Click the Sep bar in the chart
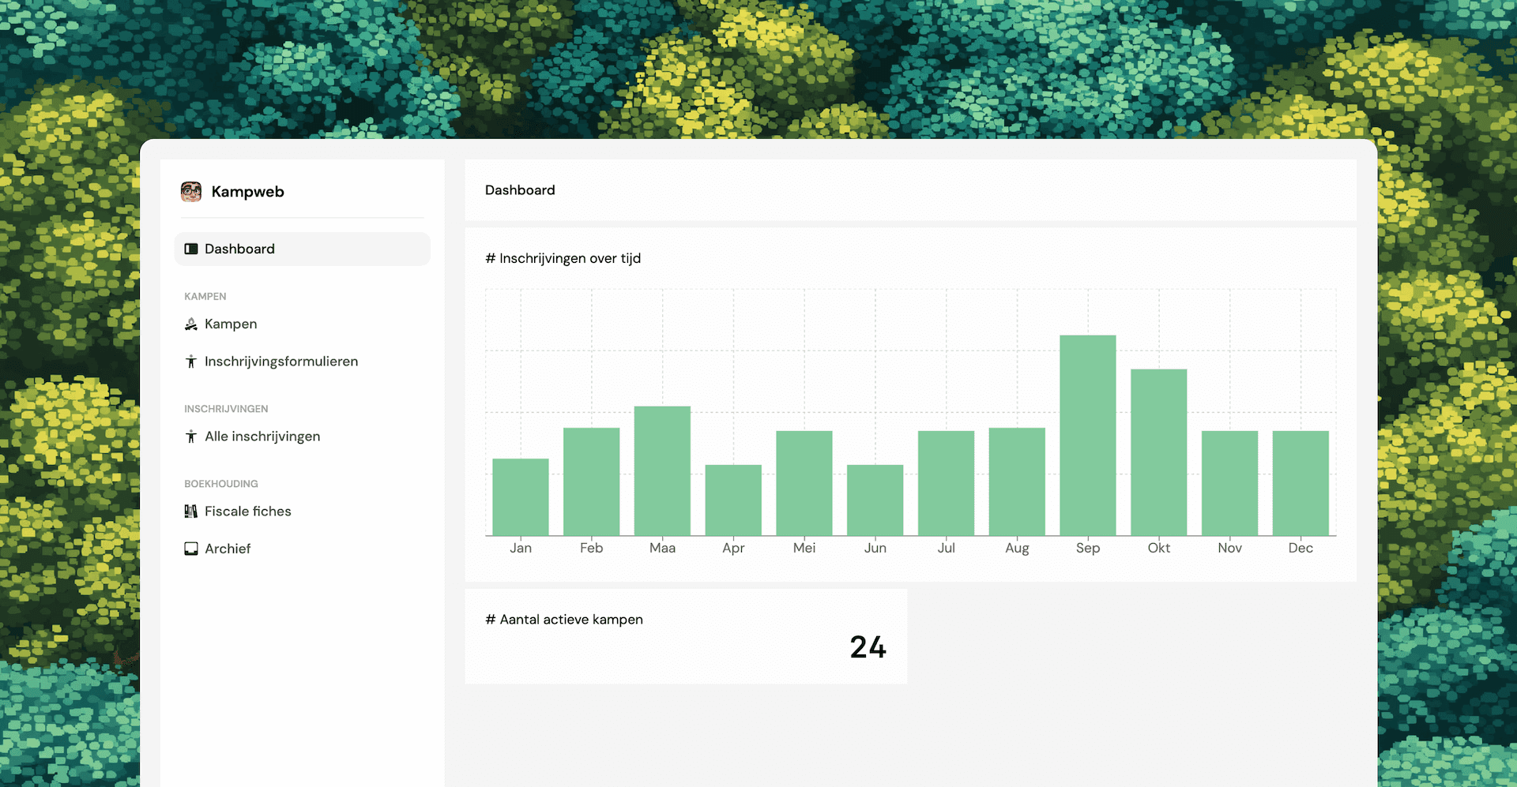 pos(1087,436)
